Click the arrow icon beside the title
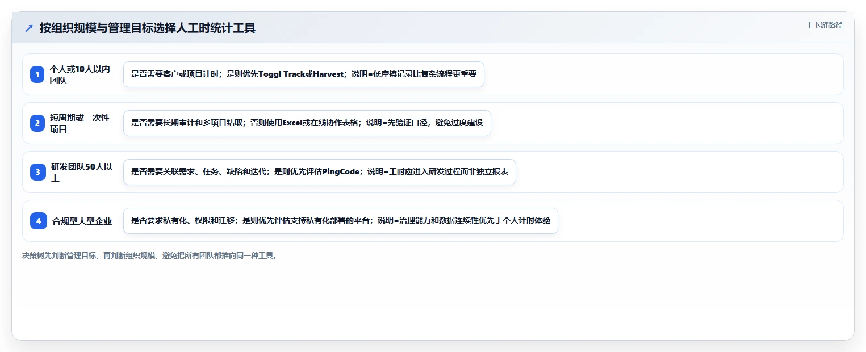The width and height of the screenshot is (866, 352). click(29, 28)
